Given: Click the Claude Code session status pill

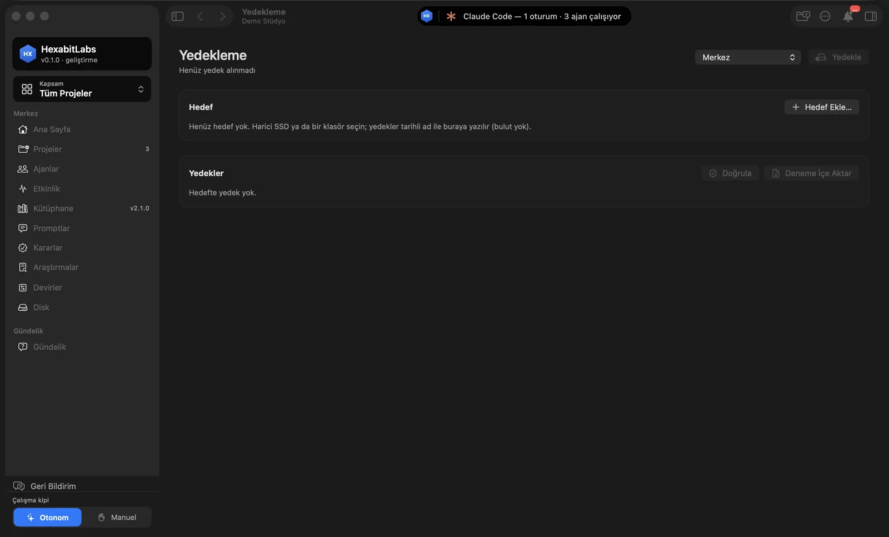Looking at the screenshot, I should click(524, 16).
